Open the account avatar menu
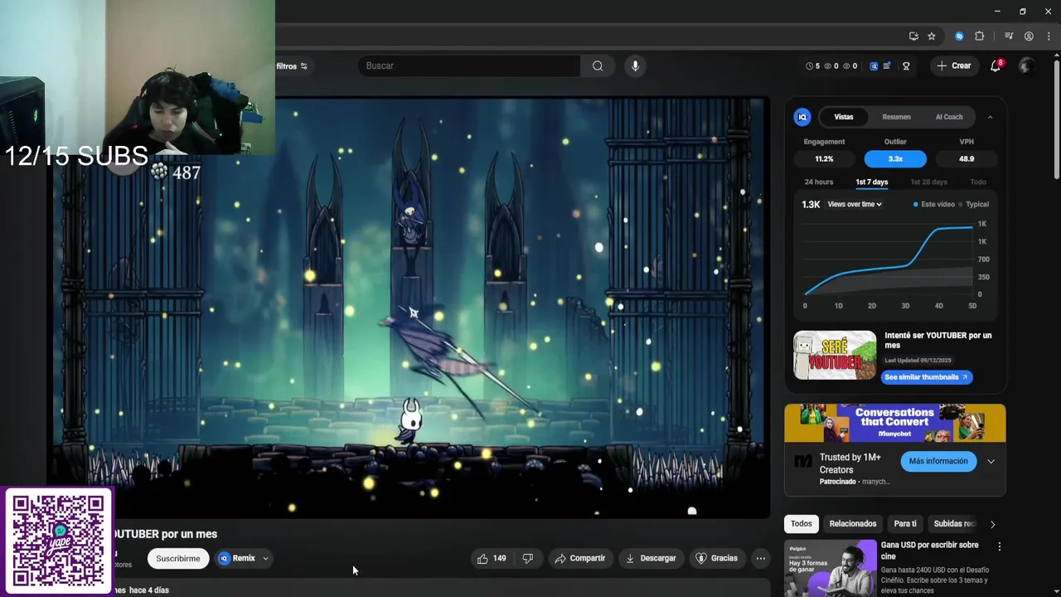This screenshot has width=1061, height=597. [x=1026, y=66]
